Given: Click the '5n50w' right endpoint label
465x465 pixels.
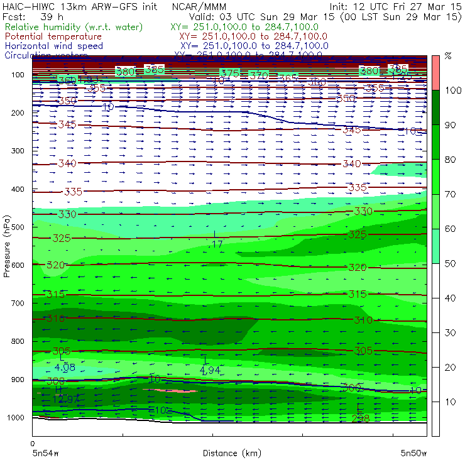Looking at the screenshot, I should [x=413, y=454].
